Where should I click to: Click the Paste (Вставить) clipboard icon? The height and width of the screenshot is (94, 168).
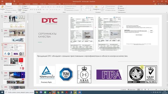click(3, 7)
